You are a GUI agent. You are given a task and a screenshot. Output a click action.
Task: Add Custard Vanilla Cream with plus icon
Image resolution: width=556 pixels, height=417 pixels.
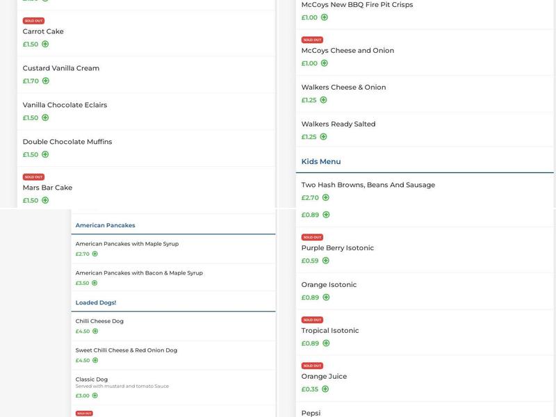45,81
